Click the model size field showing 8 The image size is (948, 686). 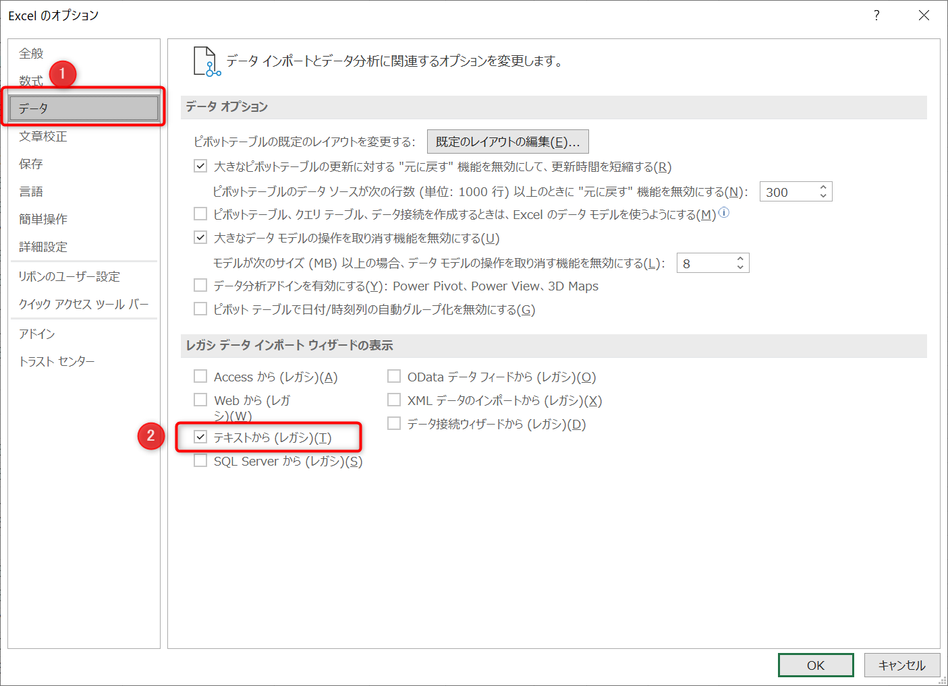click(x=705, y=263)
